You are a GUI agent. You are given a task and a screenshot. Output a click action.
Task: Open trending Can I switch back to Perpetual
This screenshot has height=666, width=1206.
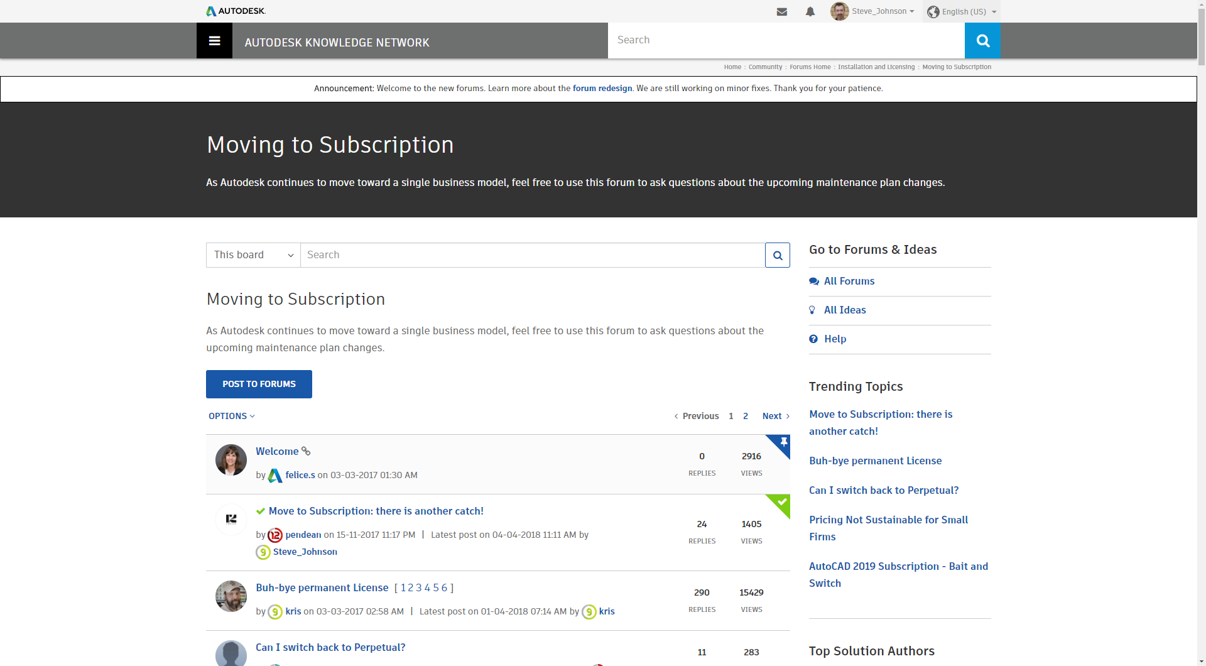pos(884,490)
